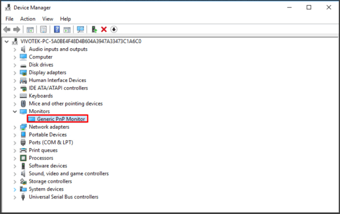Expand the Network adapters category

15,127
